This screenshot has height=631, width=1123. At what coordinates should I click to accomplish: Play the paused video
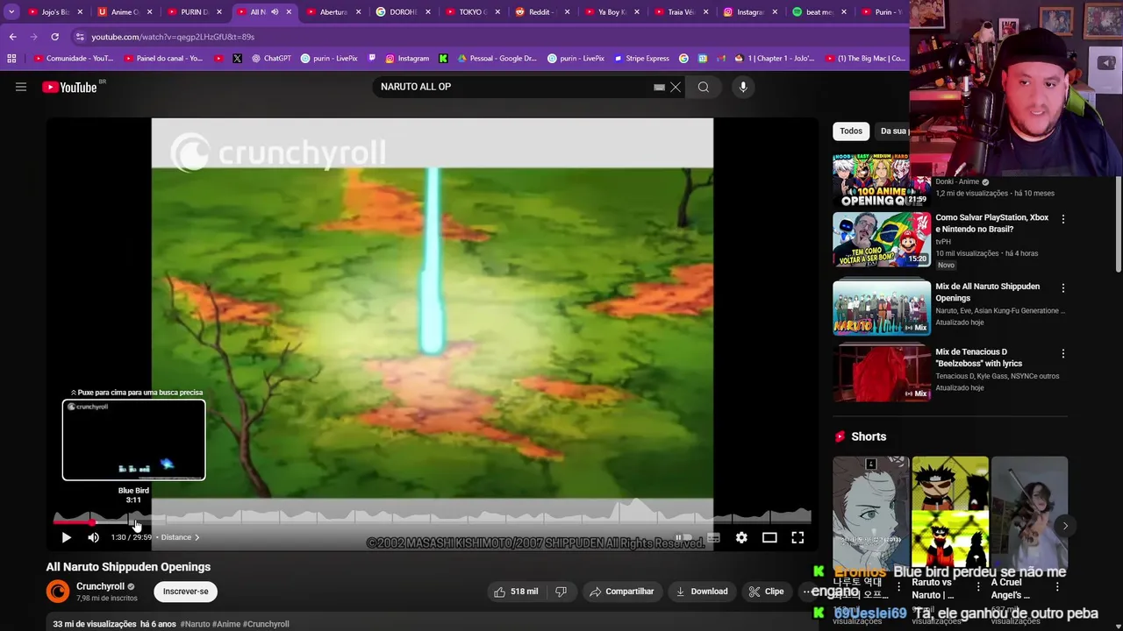coord(66,537)
